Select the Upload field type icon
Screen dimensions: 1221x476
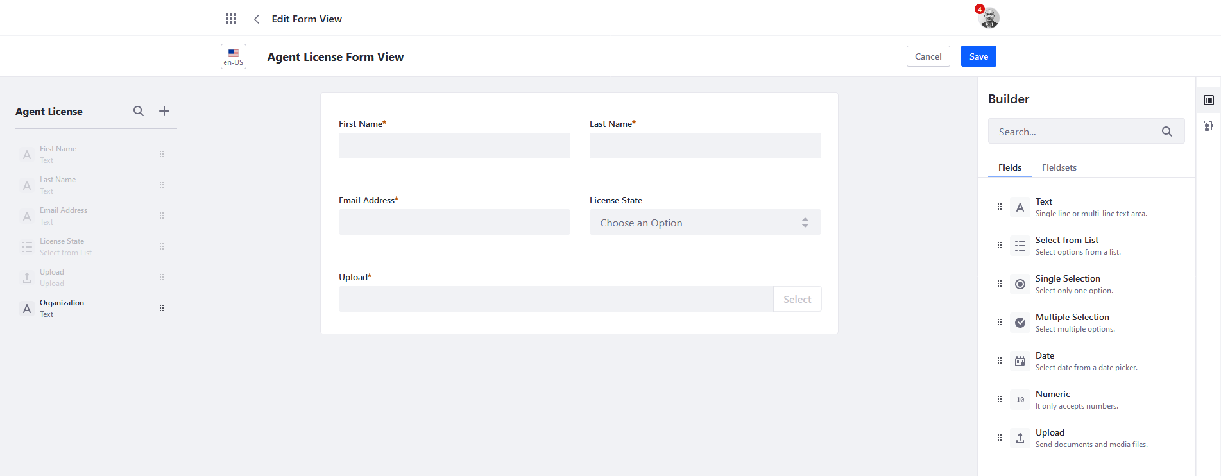click(1020, 438)
